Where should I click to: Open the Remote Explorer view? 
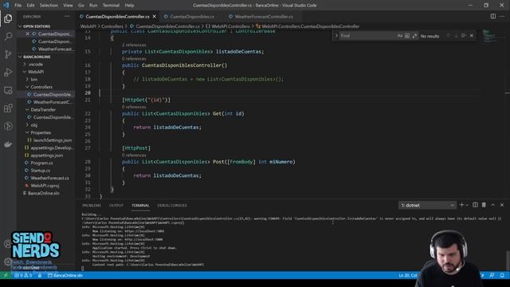tap(8, 90)
